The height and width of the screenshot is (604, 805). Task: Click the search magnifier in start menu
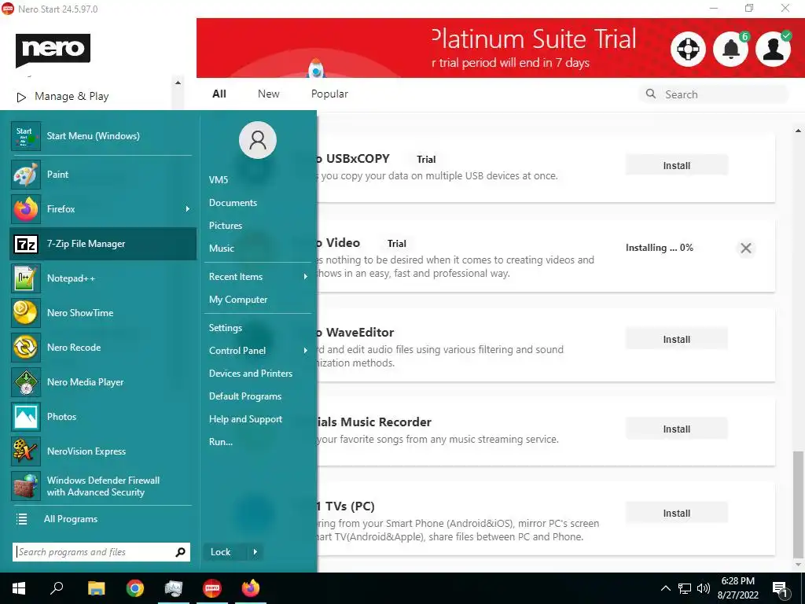[180, 552]
